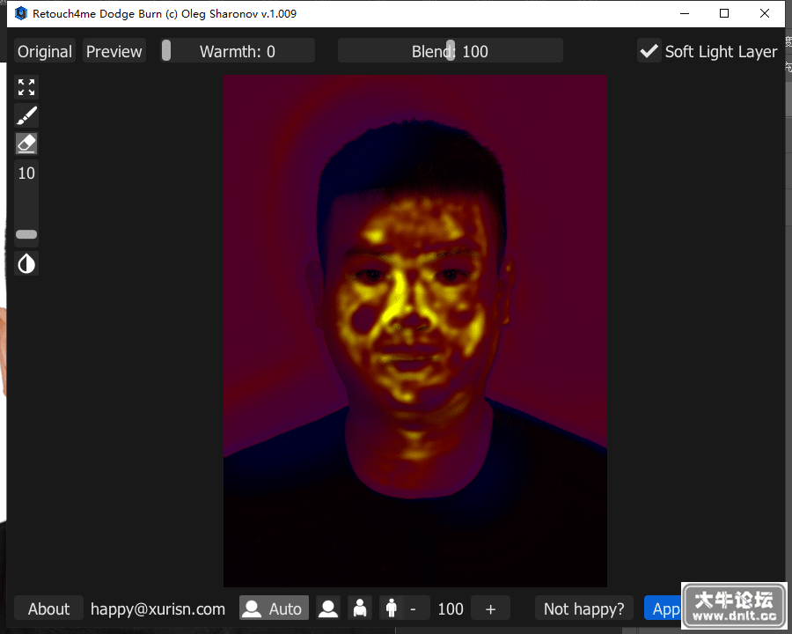Screen dimensions: 792x634
Task: Click the blue Apply button
Action: (664, 608)
